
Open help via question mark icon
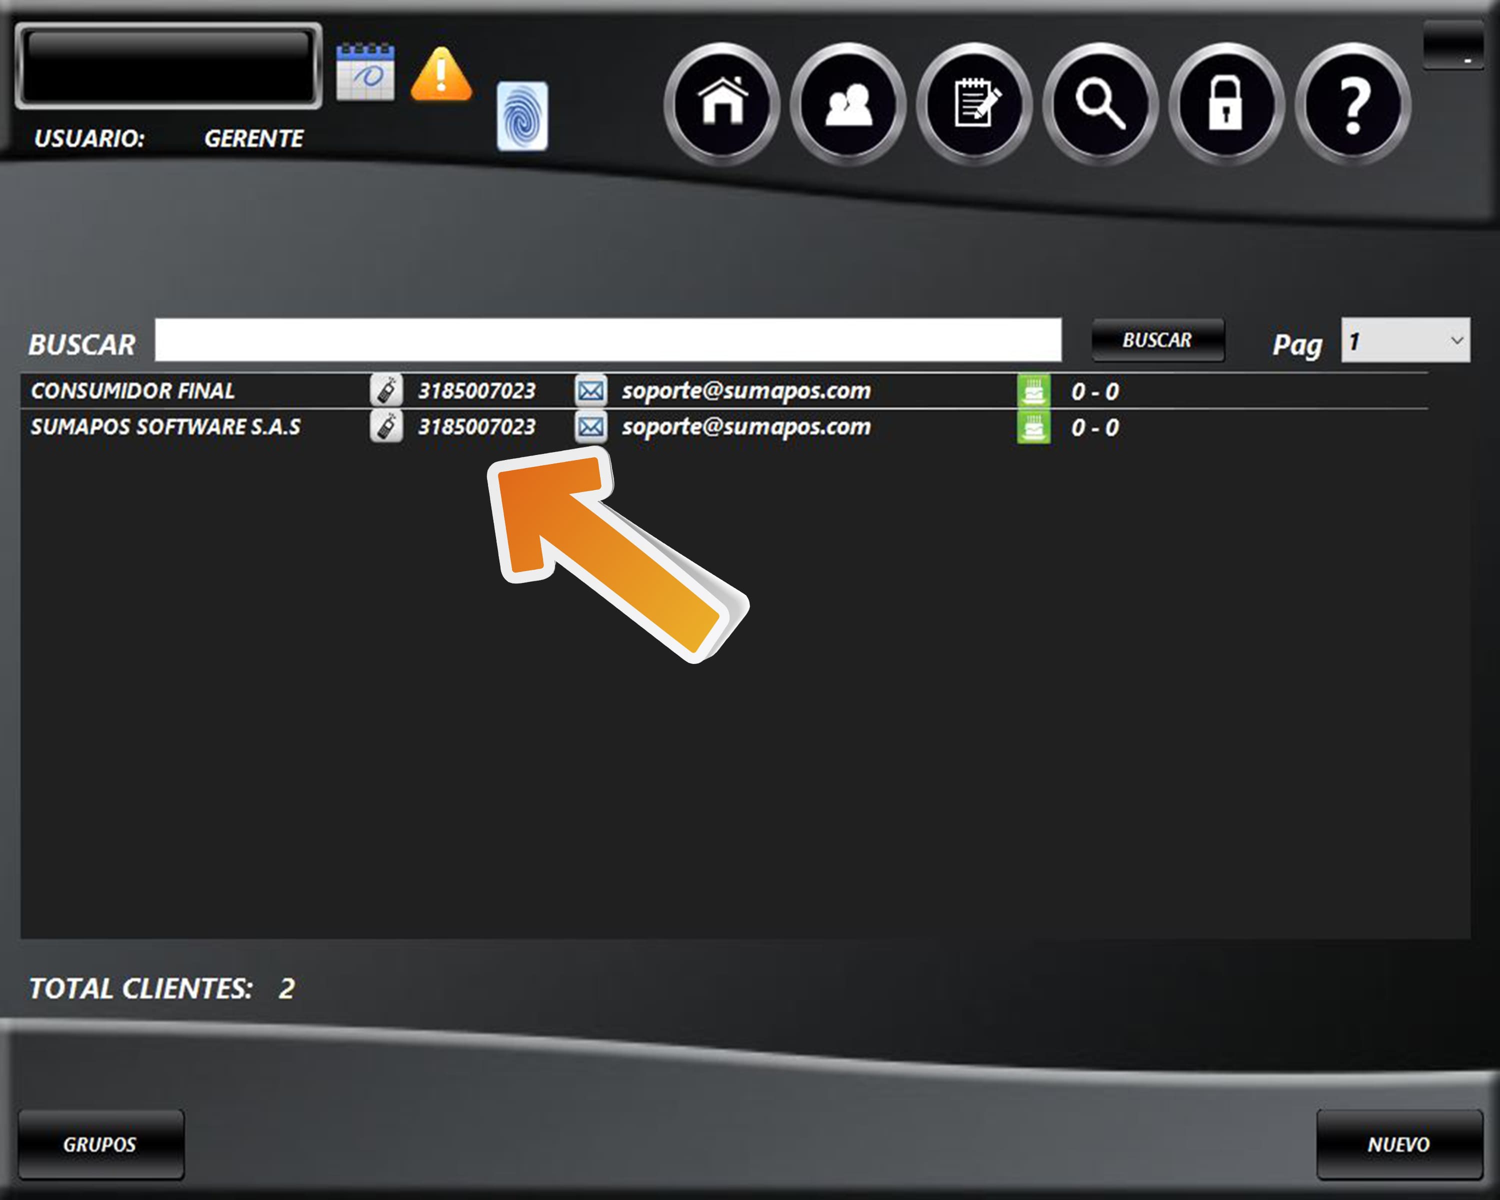(x=1352, y=103)
